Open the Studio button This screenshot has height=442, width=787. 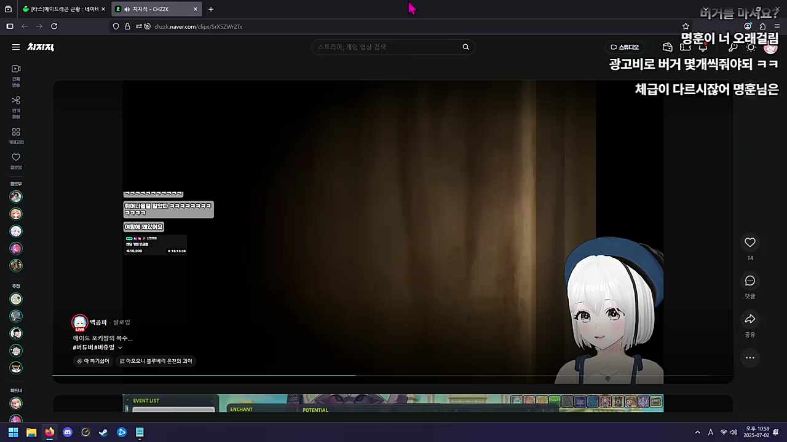pyautogui.click(x=624, y=47)
